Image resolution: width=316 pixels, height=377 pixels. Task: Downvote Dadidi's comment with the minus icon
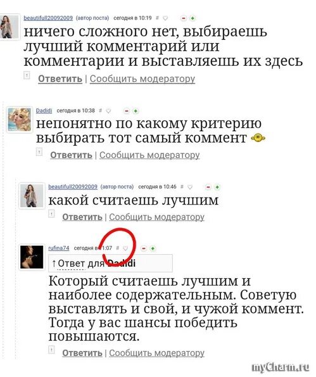click(127, 111)
